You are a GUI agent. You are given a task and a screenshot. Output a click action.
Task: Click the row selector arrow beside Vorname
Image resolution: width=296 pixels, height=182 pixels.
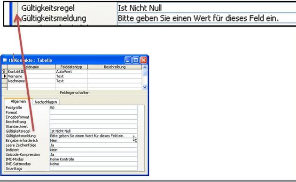pyautogui.click(x=4, y=76)
